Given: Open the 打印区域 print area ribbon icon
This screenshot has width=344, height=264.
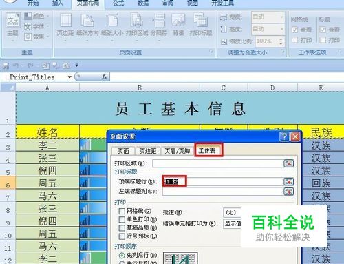Looking at the screenshot, I should 136,21.
